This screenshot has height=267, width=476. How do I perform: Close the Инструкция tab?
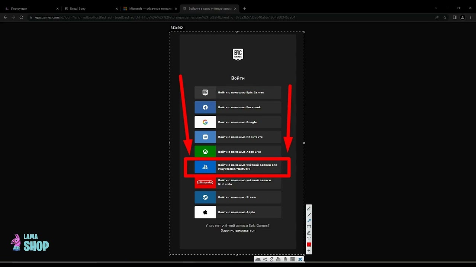click(x=57, y=9)
